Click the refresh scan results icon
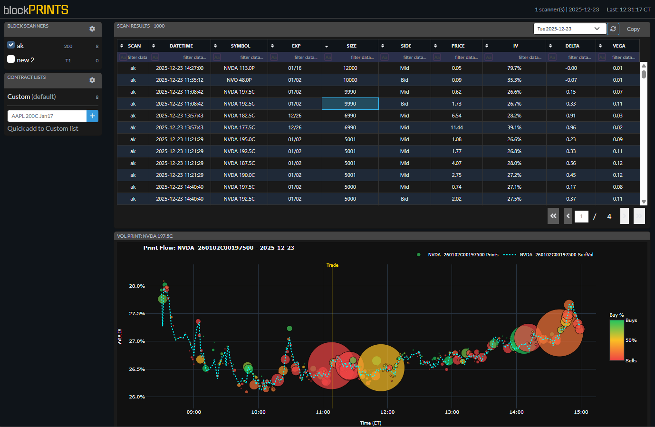The width and height of the screenshot is (655, 427). 613,29
